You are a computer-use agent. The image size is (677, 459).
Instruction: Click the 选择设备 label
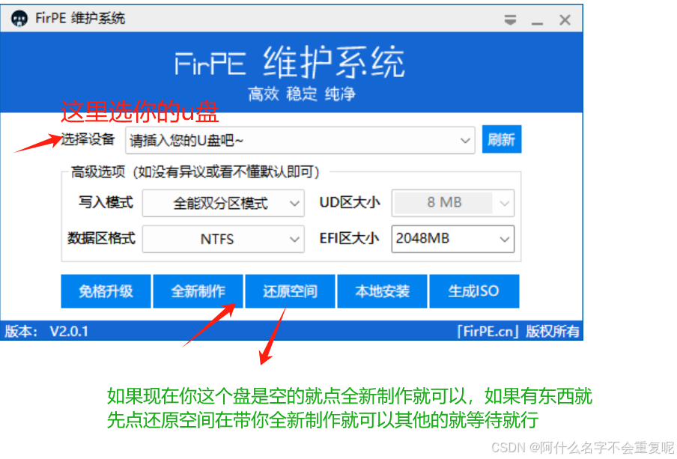pyautogui.click(x=88, y=139)
